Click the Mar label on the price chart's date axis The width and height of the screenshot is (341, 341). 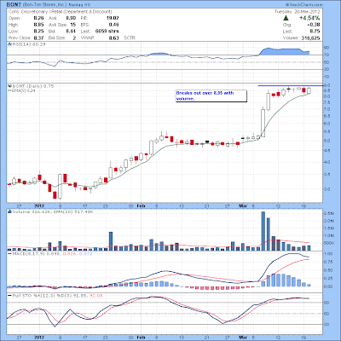(x=242, y=205)
